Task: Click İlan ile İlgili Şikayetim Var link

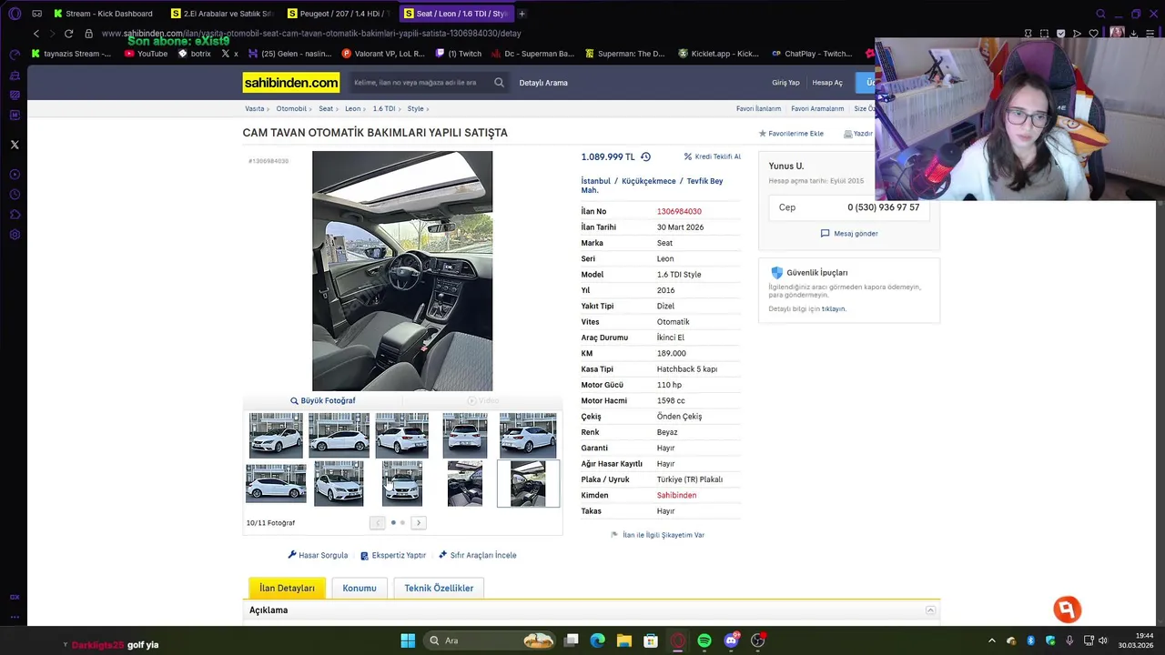Action: pos(664,535)
